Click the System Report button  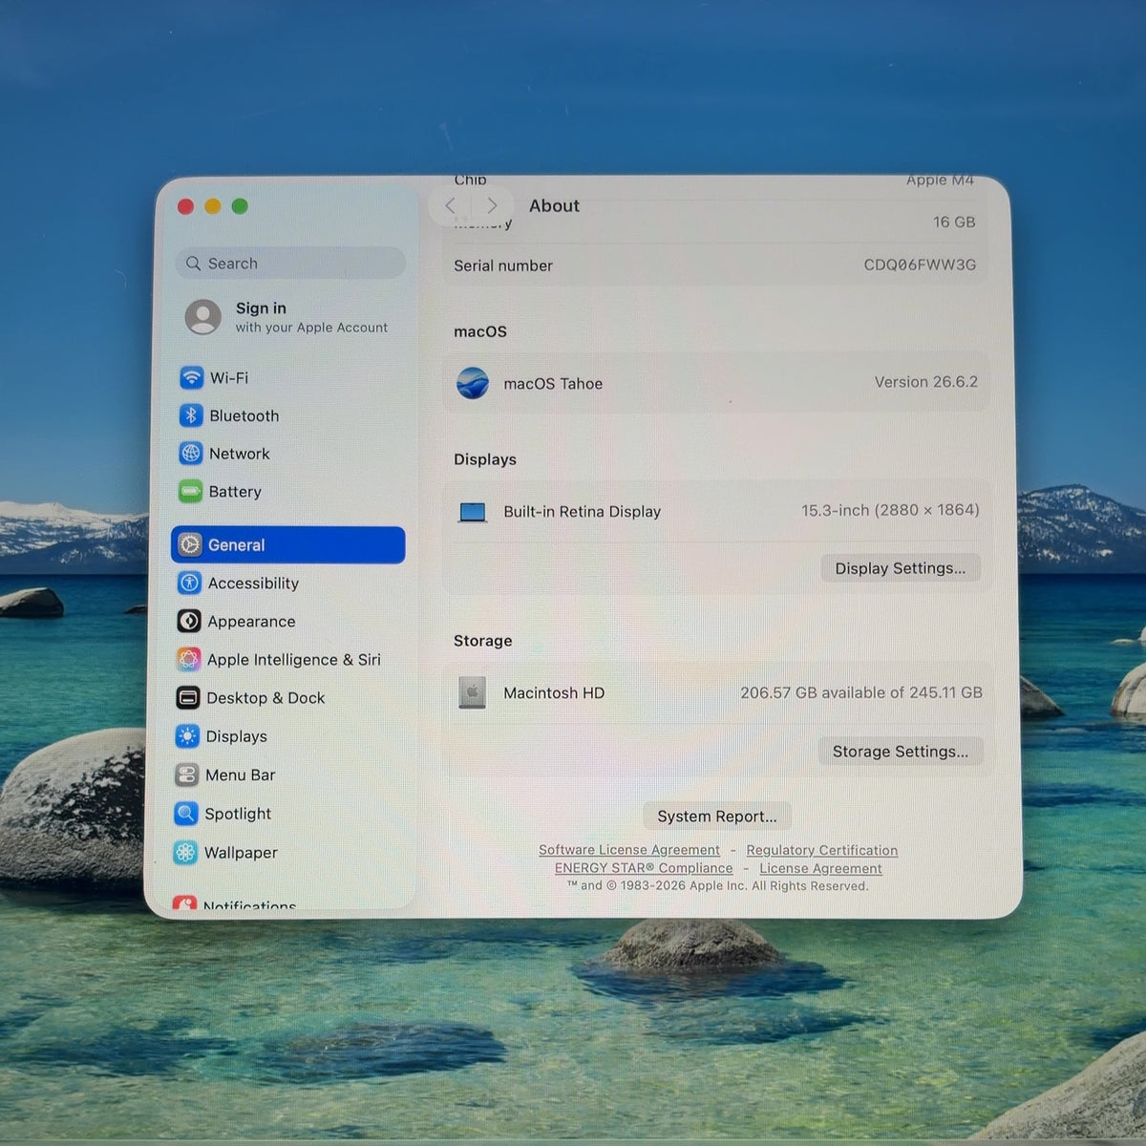pyautogui.click(x=717, y=817)
